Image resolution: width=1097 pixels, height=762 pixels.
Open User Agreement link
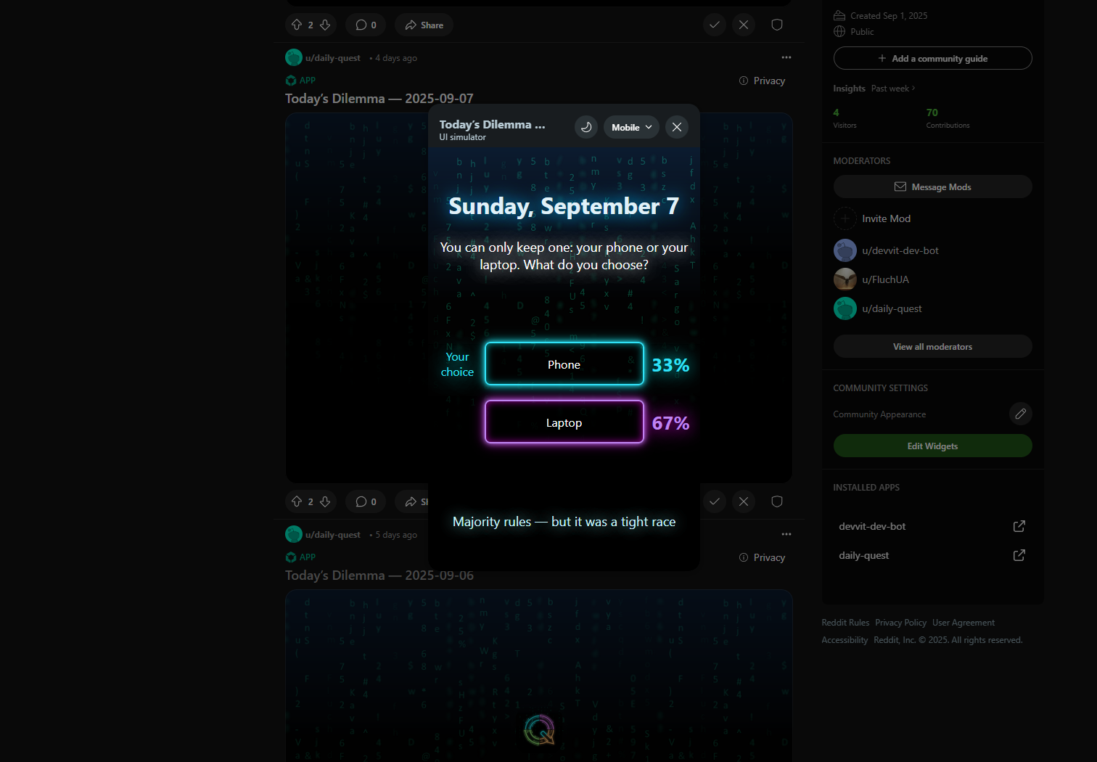pos(963,623)
